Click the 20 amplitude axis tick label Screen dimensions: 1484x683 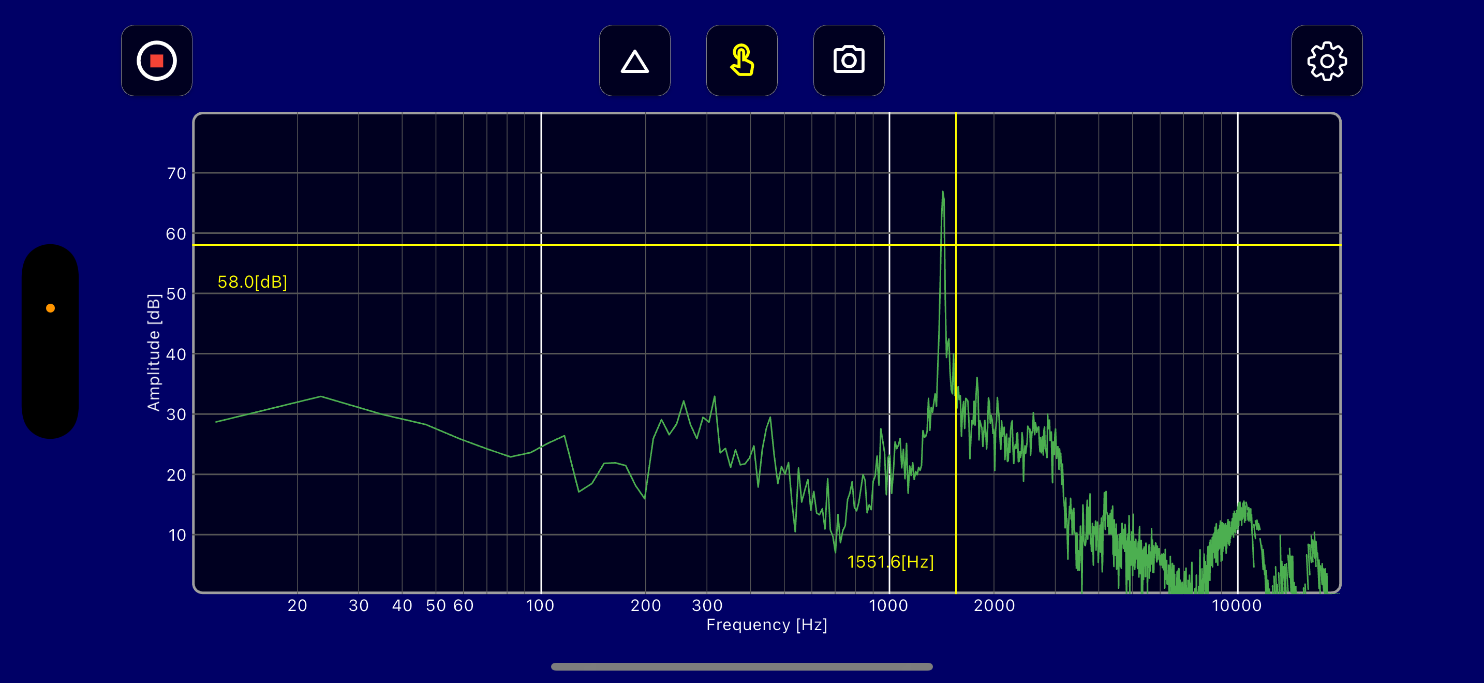pyautogui.click(x=176, y=474)
